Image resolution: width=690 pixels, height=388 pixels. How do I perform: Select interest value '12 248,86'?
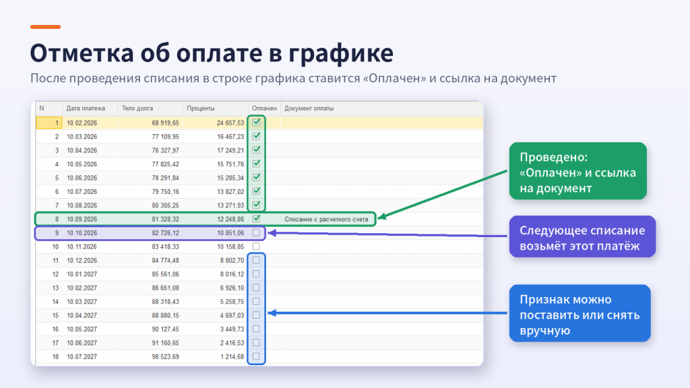click(x=230, y=219)
